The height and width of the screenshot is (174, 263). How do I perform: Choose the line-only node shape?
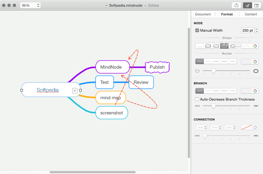click(x=200, y=46)
